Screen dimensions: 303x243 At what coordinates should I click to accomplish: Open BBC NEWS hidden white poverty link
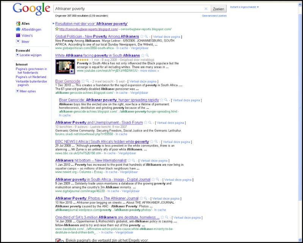pos(102,141)
